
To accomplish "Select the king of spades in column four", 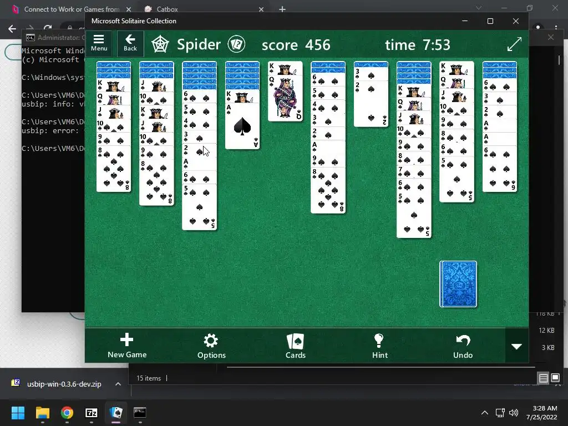I will (242, 97).
